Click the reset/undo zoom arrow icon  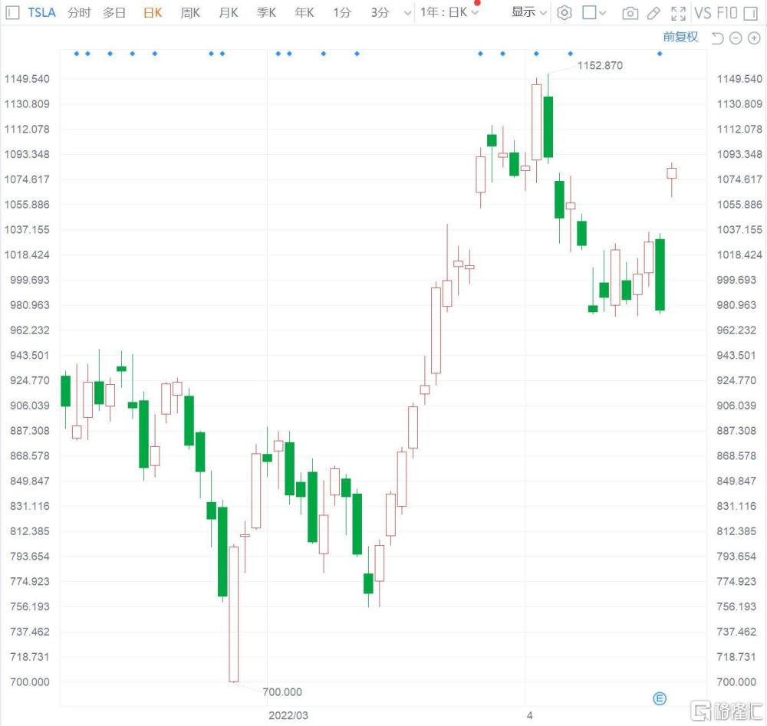(x=717, y=38)
